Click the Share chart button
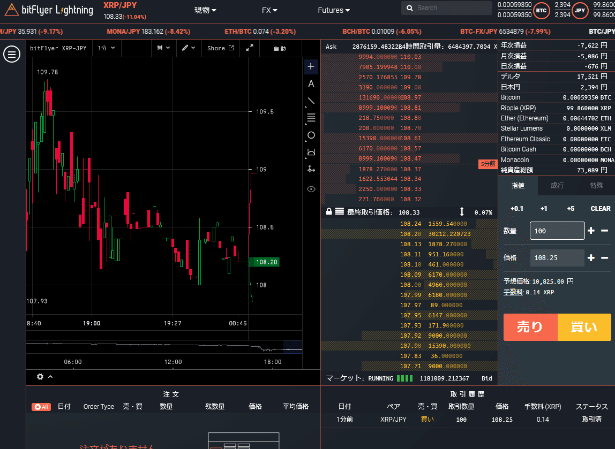This screenshot has width=615, height=449. pyautogui.click(x=220, y=48)
